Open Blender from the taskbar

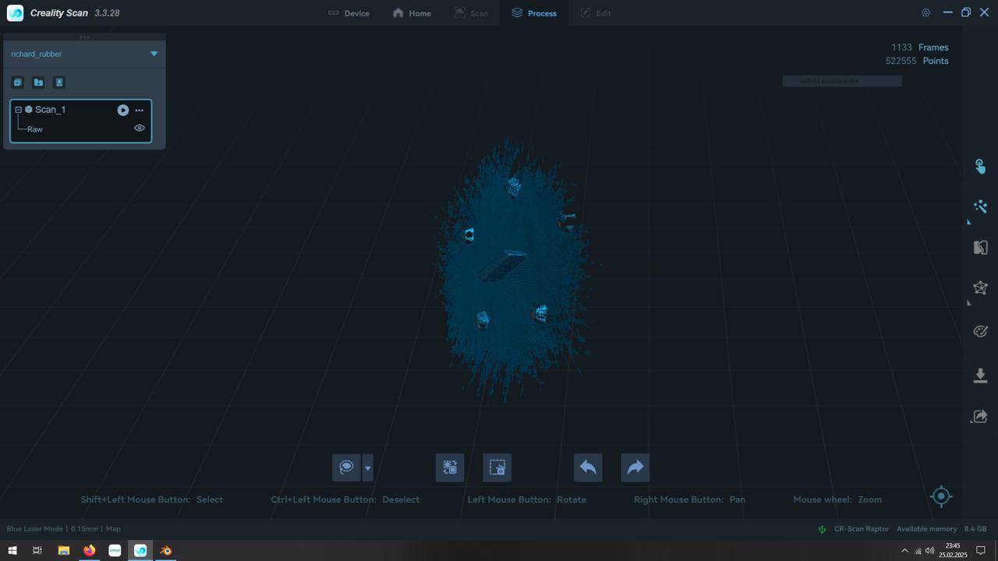click(x=166, y=551)
